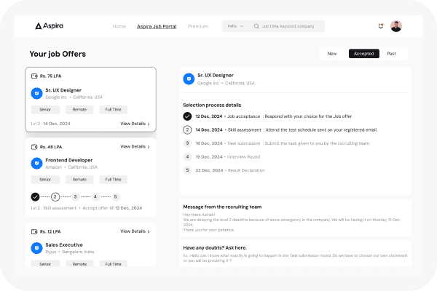Click wallet icon next to Rs. 48 LPA

click(34, 147)
